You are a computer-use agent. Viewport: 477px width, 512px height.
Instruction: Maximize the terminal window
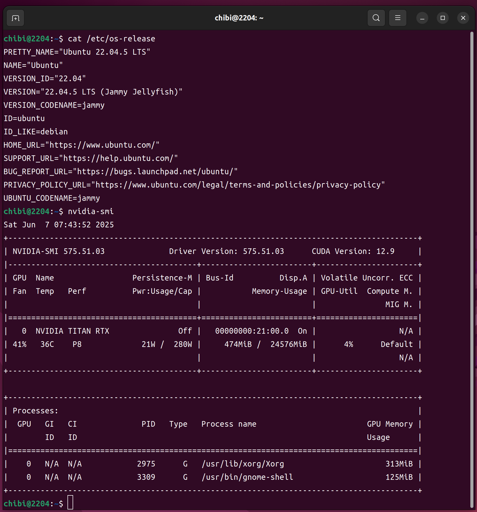click(442, 18)
